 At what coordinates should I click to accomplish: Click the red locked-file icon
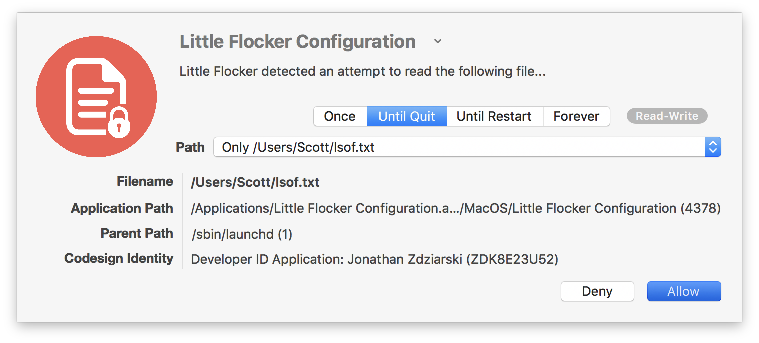(x=96, y=97)
